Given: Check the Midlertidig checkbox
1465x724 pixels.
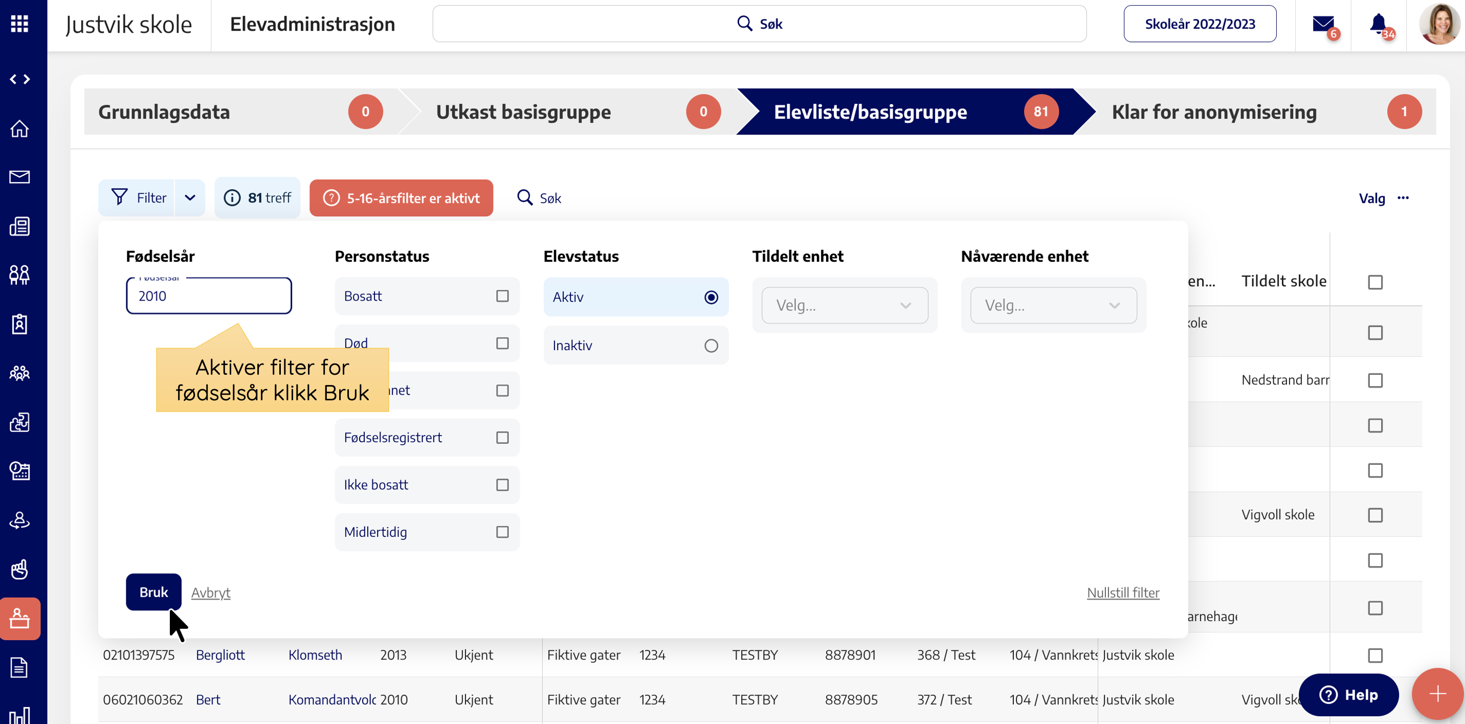Looking at the screenshot, I should click(502, 532).
